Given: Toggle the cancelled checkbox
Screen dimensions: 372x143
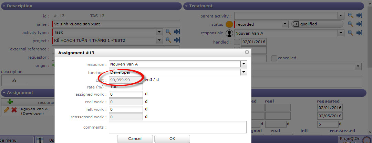Looking at the screenshot, I should pyautogui.click(x=274, y=58).
